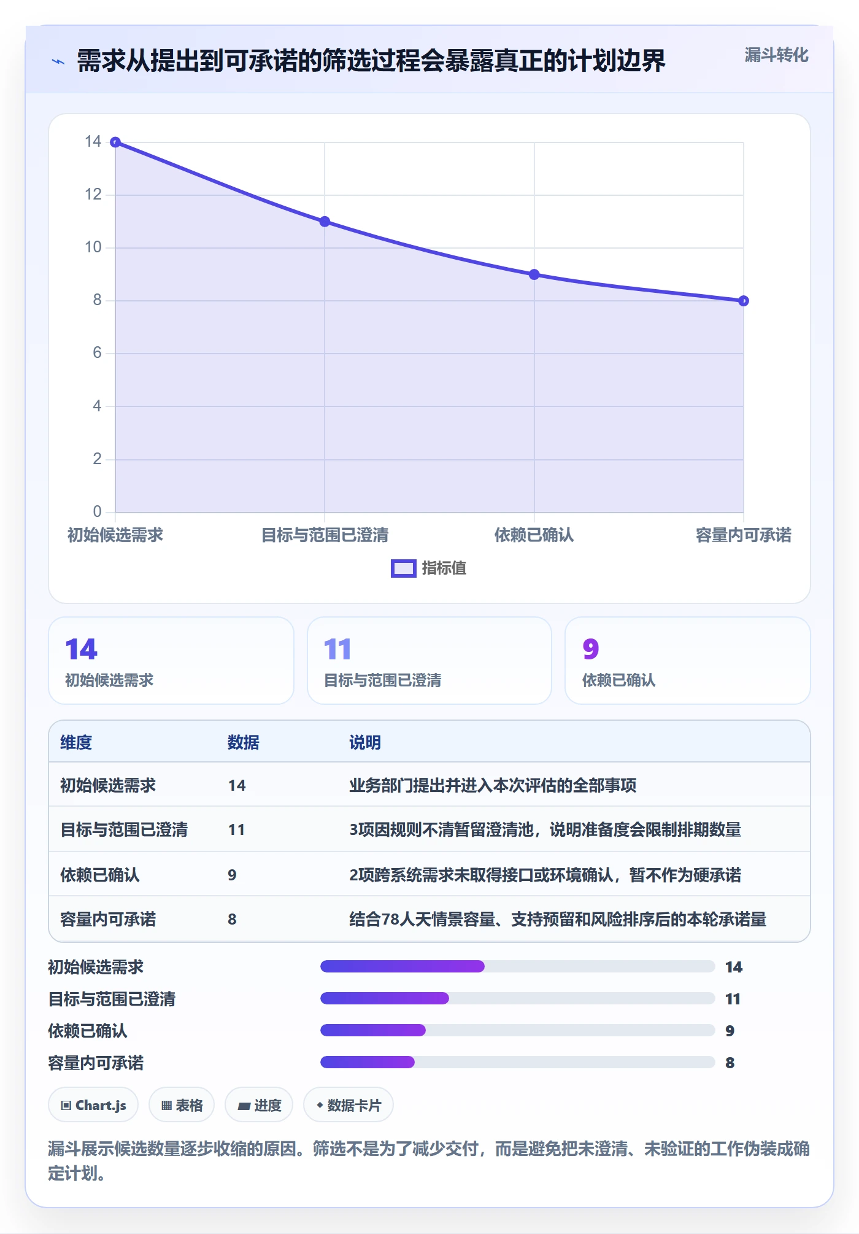Click the lightning icon beside the title
859x1234 pixels.
point(58,61)
